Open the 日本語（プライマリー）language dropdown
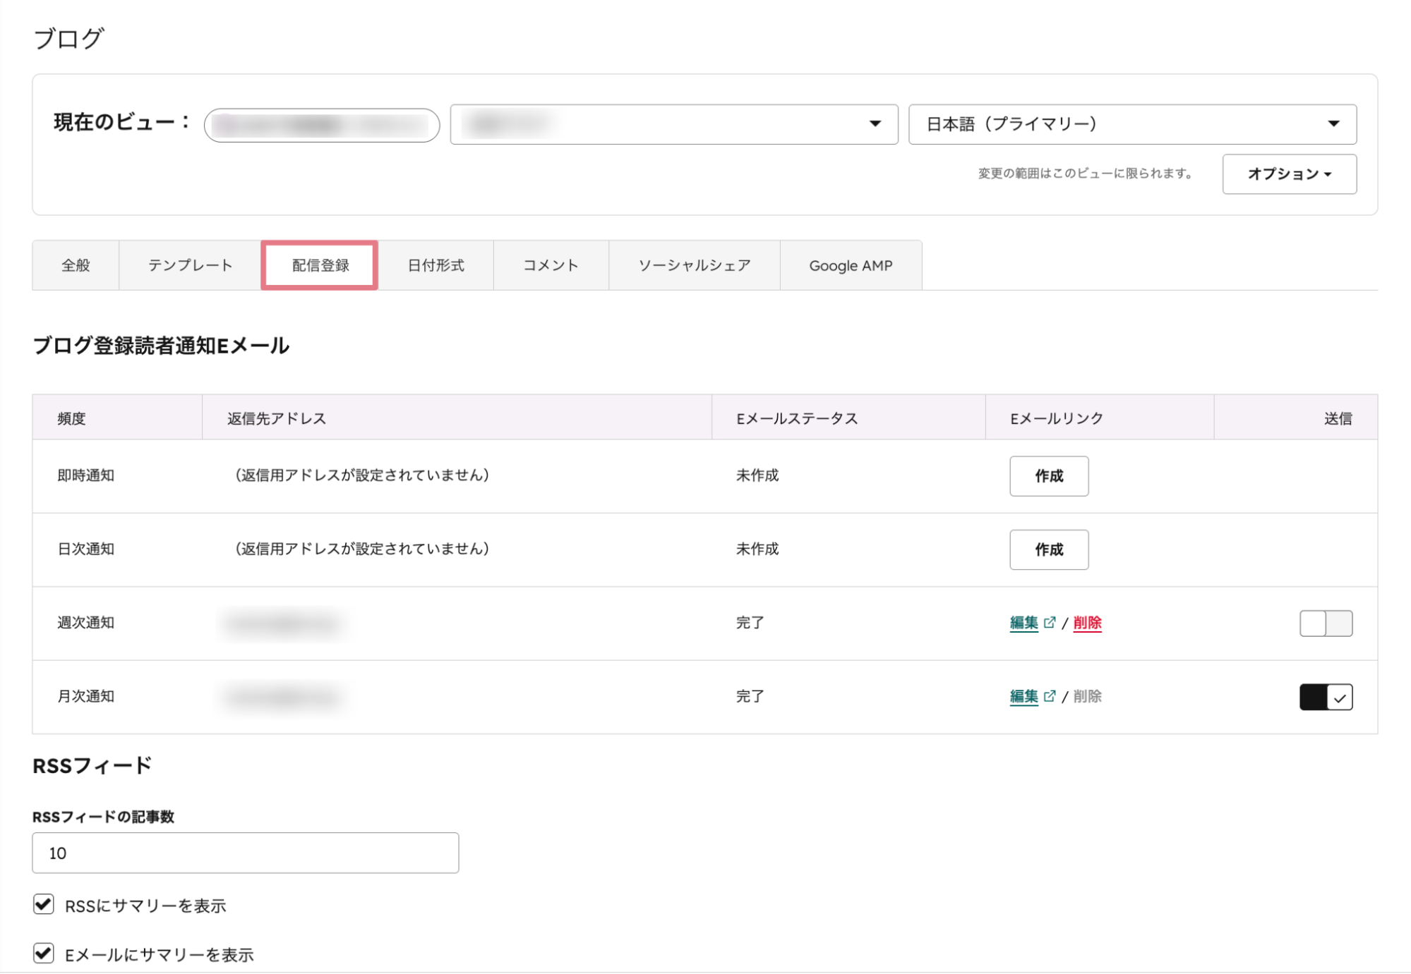 [1131, 124]
